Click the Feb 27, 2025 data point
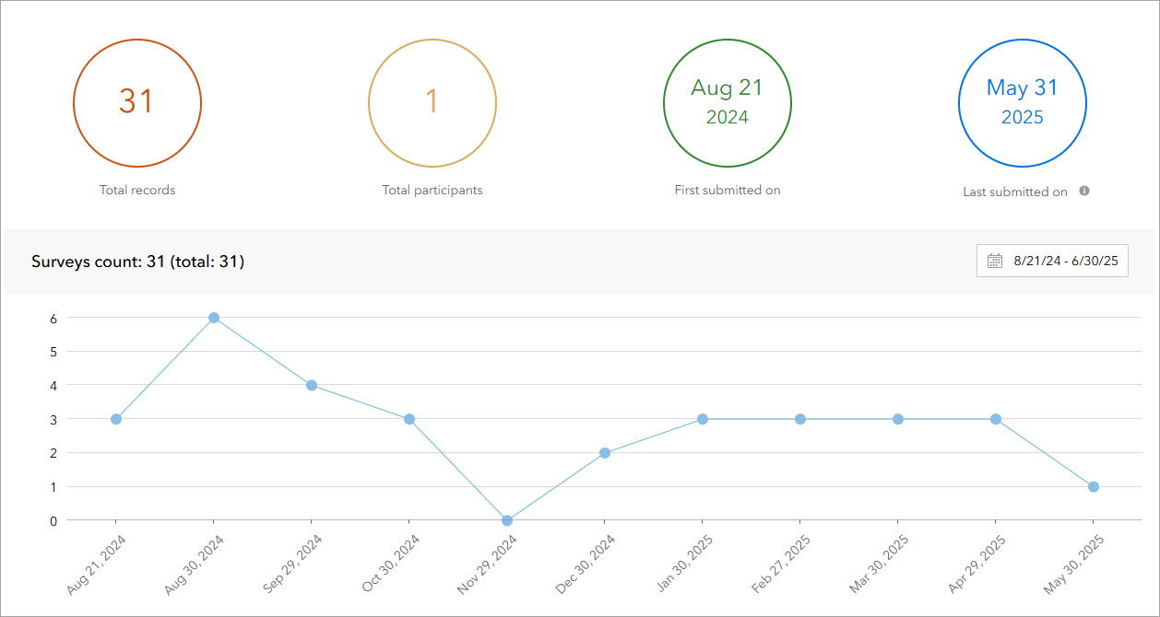Viewport: 1160px width, 617px height. pyautogui.click(x=800, y=419)
